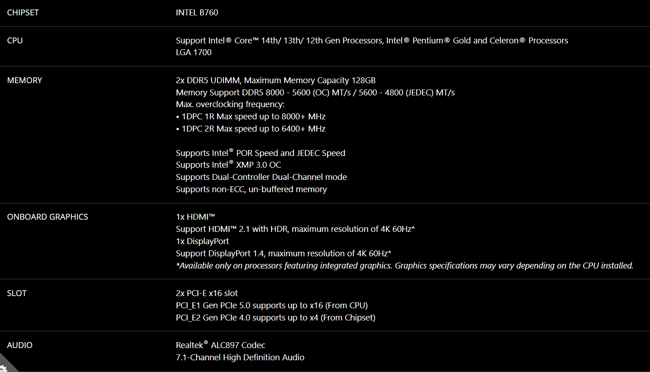Click the Realtek ALC897 Codec text

point(220,345)
